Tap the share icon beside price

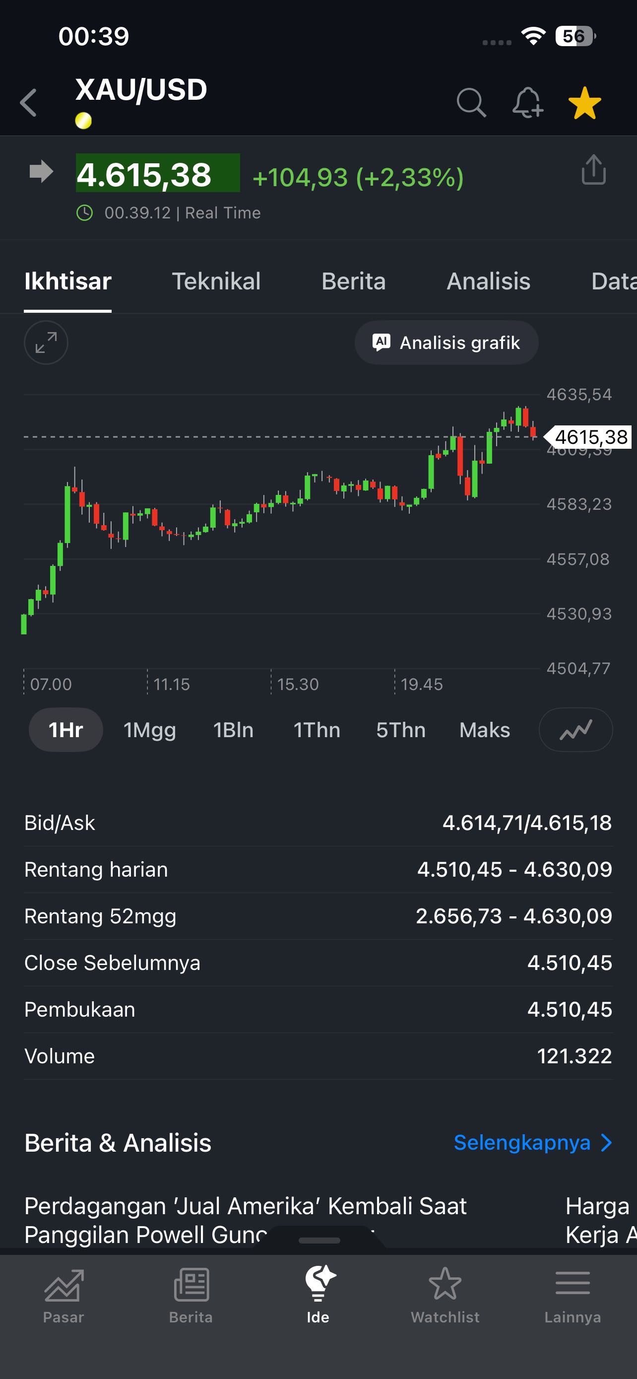pyautogui.click(x=593, y=170)
